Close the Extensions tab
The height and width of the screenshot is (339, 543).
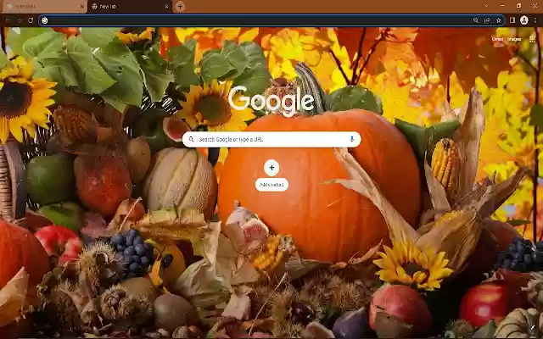[x=82, y=7]
